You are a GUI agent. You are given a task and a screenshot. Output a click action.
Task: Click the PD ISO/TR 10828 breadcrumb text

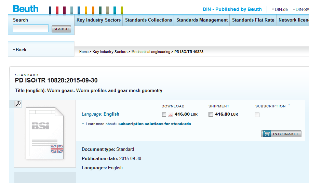189,52
